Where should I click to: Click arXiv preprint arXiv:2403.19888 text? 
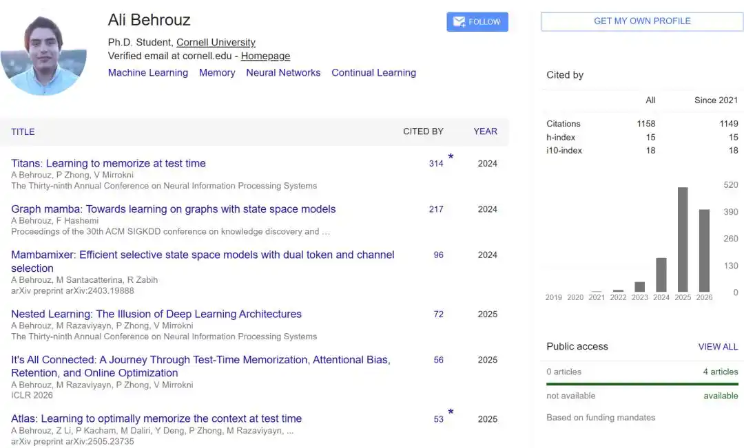click(x=72, y=290)
